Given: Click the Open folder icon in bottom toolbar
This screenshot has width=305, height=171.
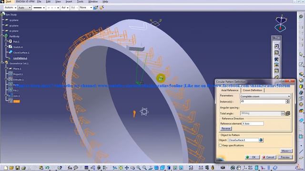Looking at the screenshot, I should coord(11,168).
